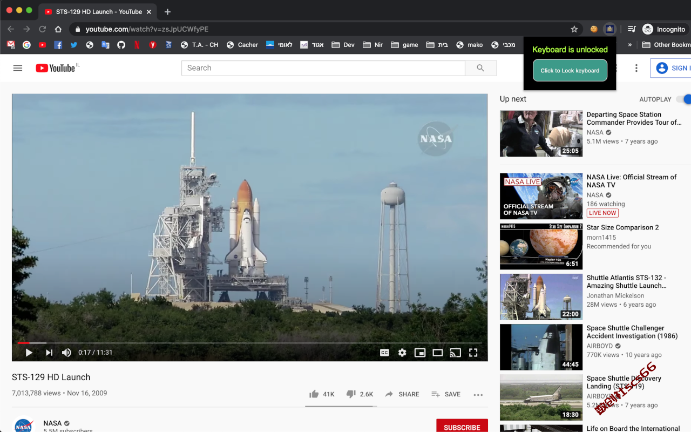Click the cookie extension icon

pos(594,29)
